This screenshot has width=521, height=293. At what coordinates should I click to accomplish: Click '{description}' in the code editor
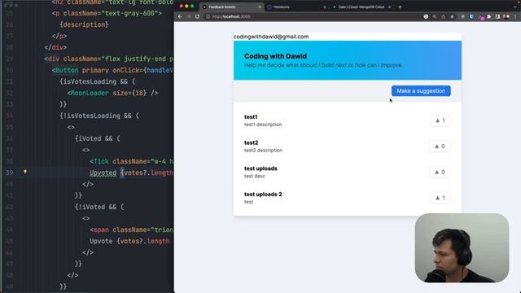(x=84, y=24)
